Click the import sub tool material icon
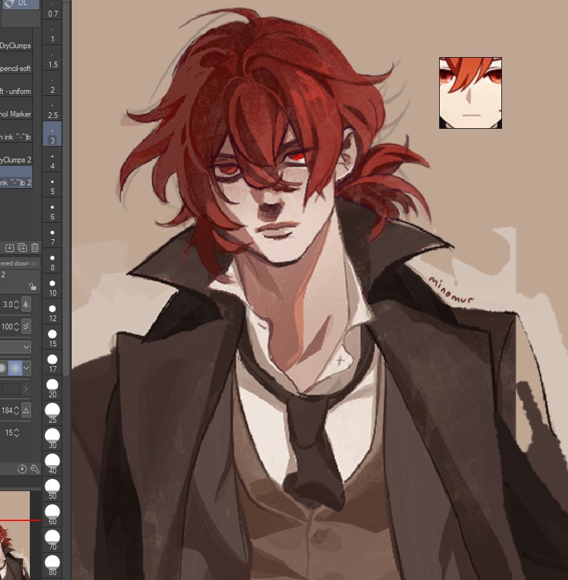The height and width of the screenshot is (580, 568). [x=10, y=247]
